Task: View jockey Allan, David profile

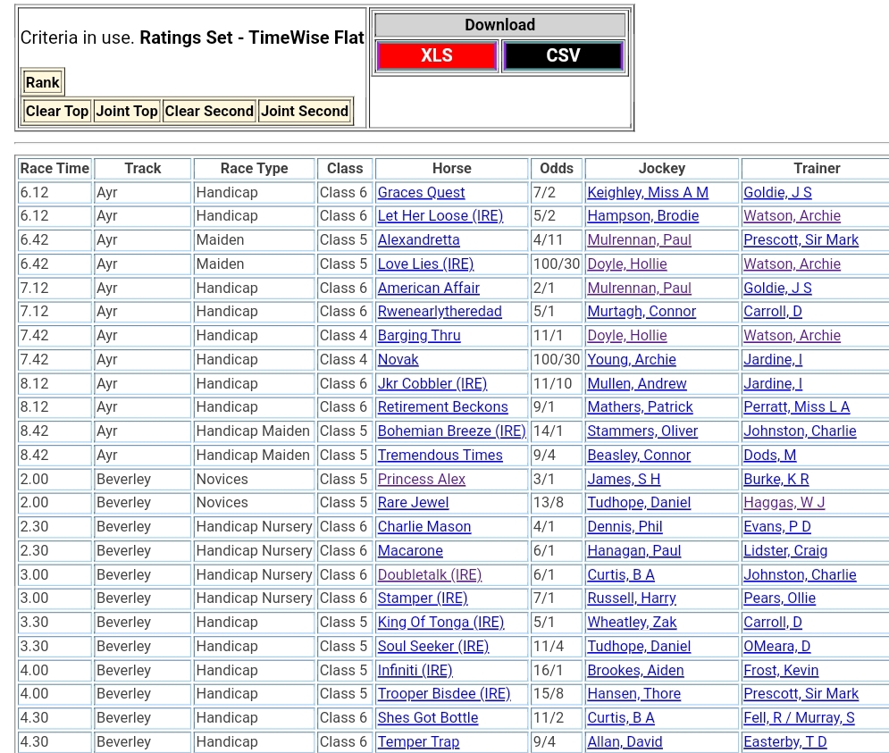Action: pyautogui.click(x=625, y=742)
